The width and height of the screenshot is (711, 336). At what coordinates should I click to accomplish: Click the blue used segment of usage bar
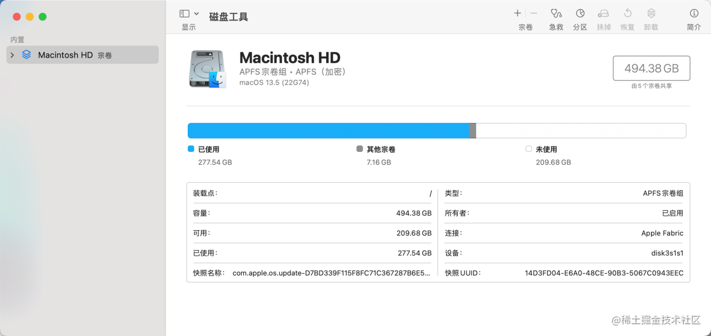pyautogui.click(x=328, y=131)
